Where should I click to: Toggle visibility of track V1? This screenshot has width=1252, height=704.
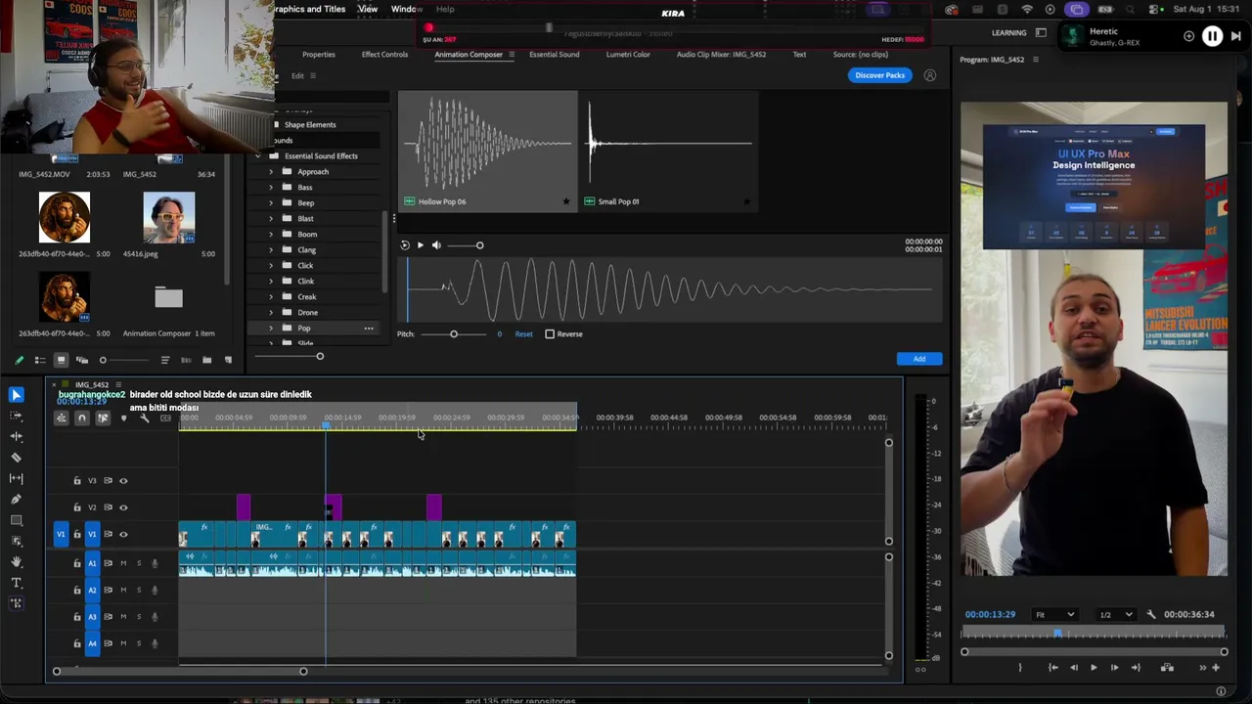tap(123, 535)
